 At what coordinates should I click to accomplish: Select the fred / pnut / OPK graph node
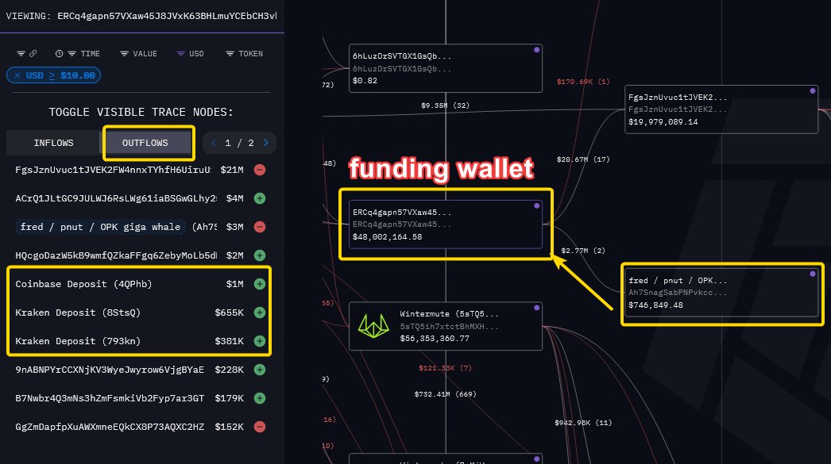coord(721,293)
